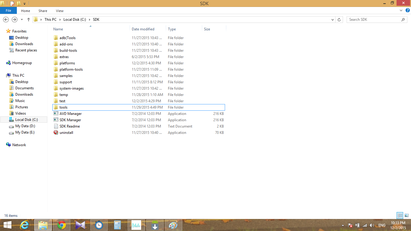Refresh the SDK folder view
Viewport: 411px width, 231px height.
339,20
